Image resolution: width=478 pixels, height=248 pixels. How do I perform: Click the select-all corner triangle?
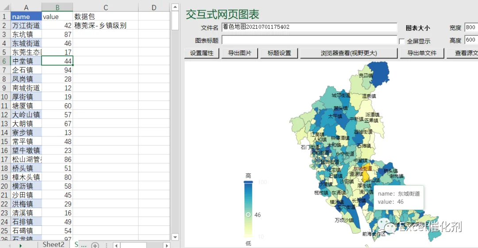click(5, 8)
